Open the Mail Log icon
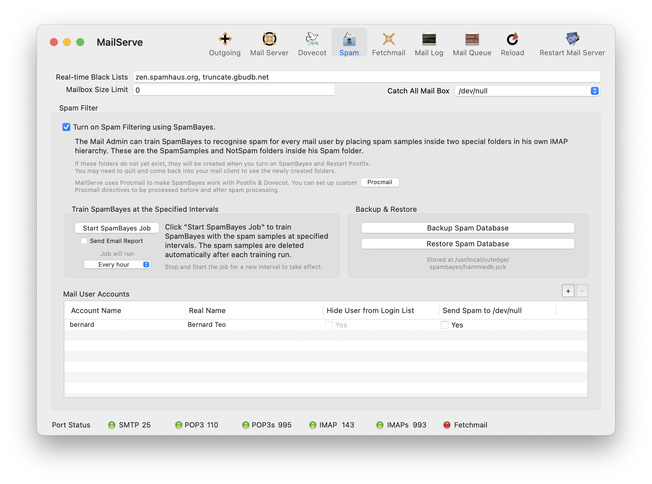 click(x=429, y=39)
